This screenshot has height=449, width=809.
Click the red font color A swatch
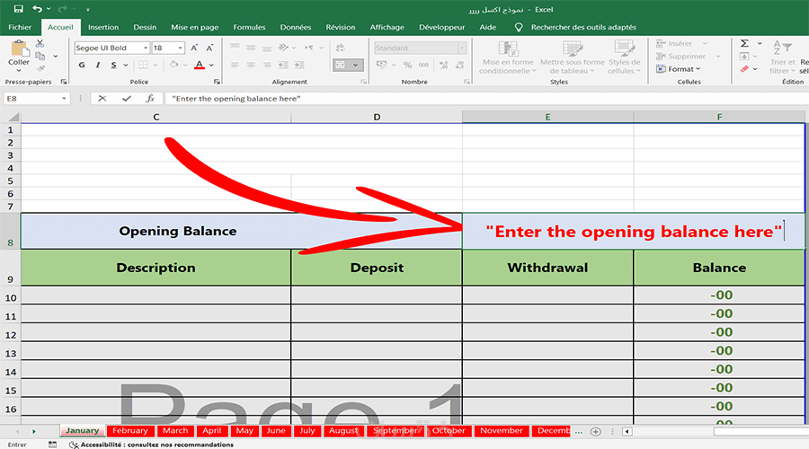pos(200,65)
